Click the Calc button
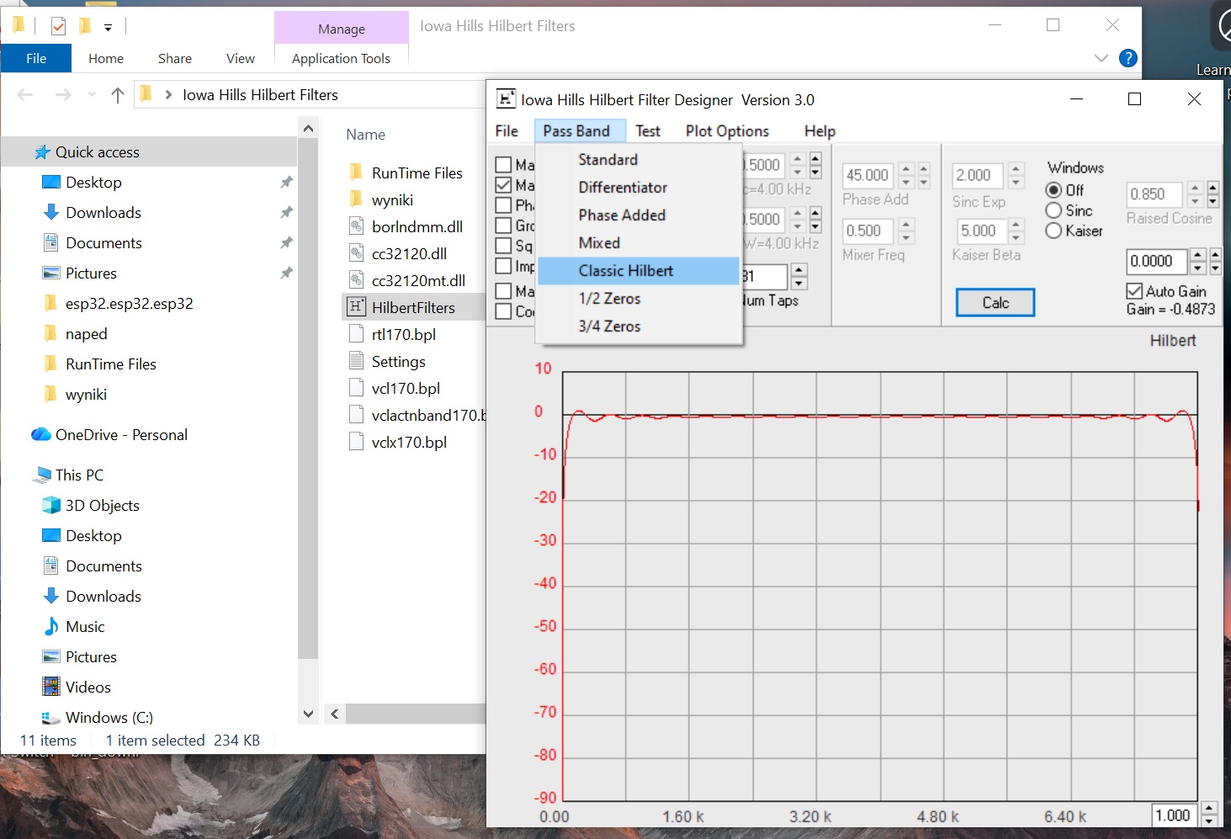This screenshot has width=1231, height=839. coord(995,303)
